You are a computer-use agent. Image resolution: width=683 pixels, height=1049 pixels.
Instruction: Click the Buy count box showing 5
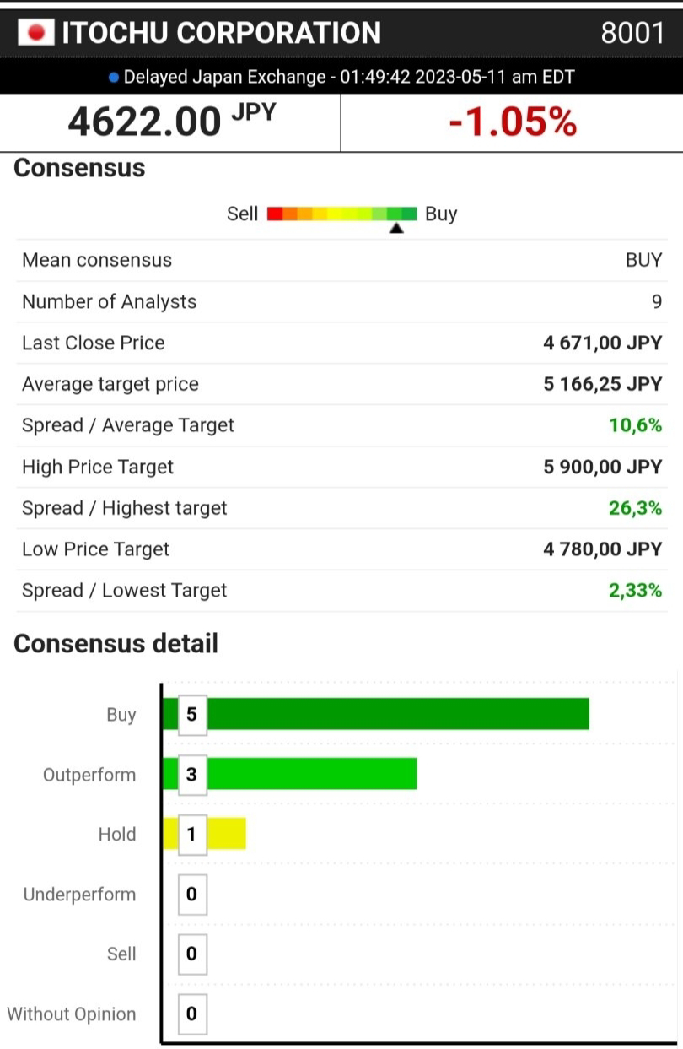191,715
